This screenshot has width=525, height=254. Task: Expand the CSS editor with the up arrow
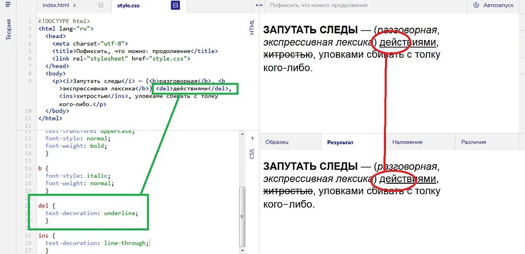tap(252, 138)
